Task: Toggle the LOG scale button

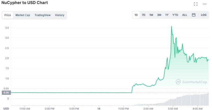Action: pos(204,15)
